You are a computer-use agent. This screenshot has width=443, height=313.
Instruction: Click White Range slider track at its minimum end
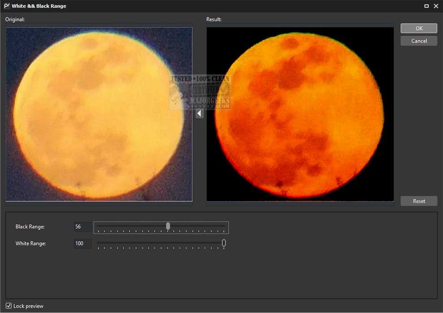[98, 243]
